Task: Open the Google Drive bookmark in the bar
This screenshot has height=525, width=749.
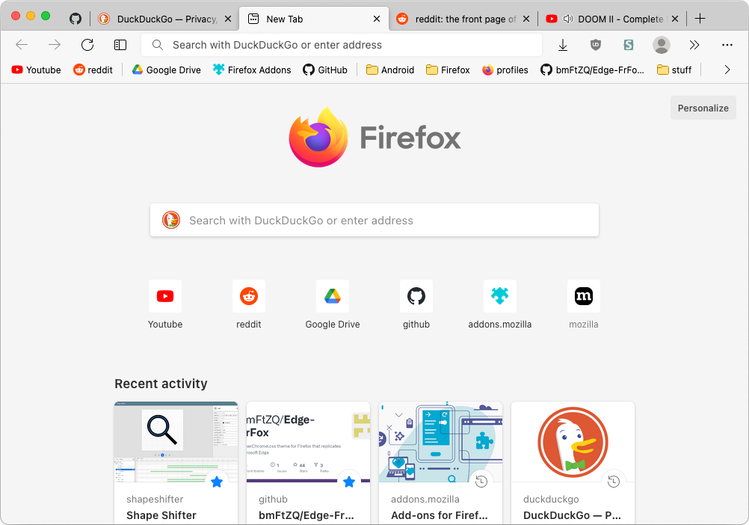Action: (x=166, y=70)
